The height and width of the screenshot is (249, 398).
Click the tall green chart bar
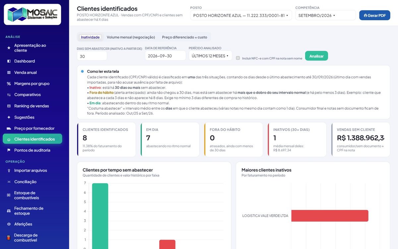click(x=100, y=216)
